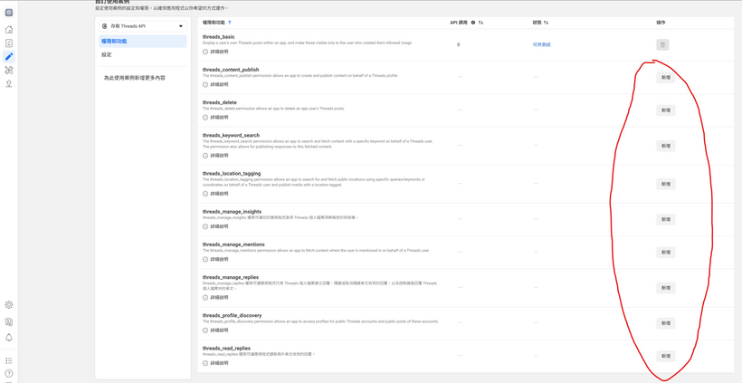The width and height of the screenshot is (742, 383).
Task: Click 新增 for threads_read_replies
Action: (x=665, y=356)
